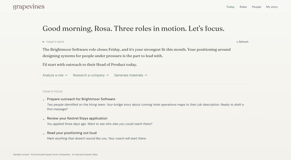Open the Today nav item
Image resolution: width=291 pixels, height=160 pixels.
230,7
